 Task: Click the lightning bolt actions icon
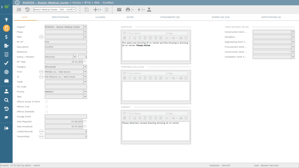point(139,10)
